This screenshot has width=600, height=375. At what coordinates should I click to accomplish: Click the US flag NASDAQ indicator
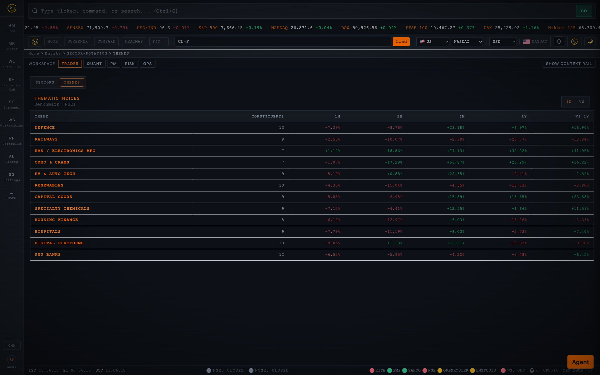click(535, 41)
